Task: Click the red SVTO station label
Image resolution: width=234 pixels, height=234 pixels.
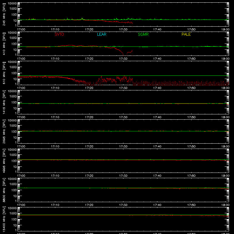Action: pos(59,34)
